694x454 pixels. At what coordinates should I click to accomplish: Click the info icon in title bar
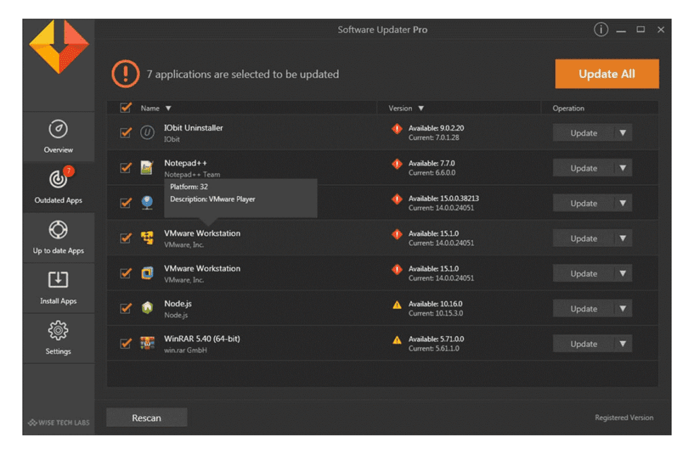click(x=600, y=30)
